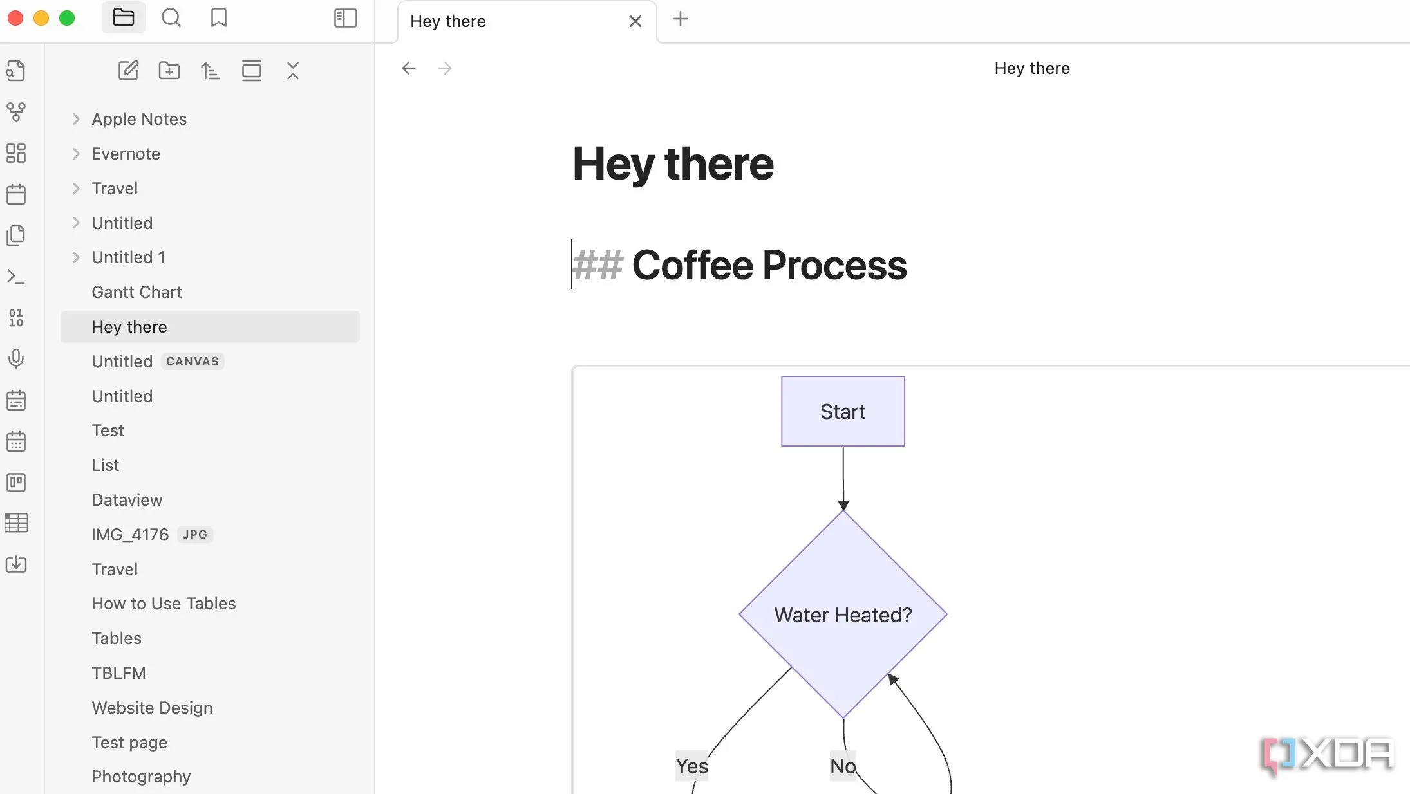
Task: Open the TBLFM note
Action: (210, 673)
